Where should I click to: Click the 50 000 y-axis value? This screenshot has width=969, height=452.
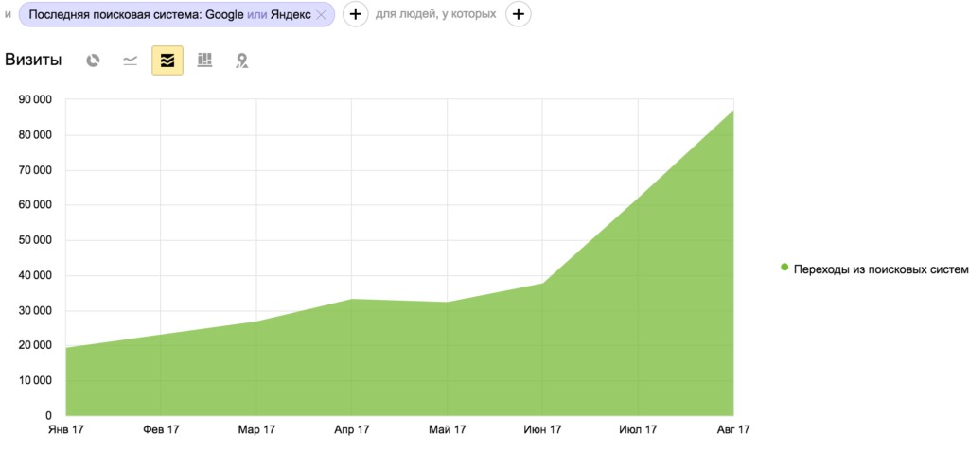[x=35, y=240]
